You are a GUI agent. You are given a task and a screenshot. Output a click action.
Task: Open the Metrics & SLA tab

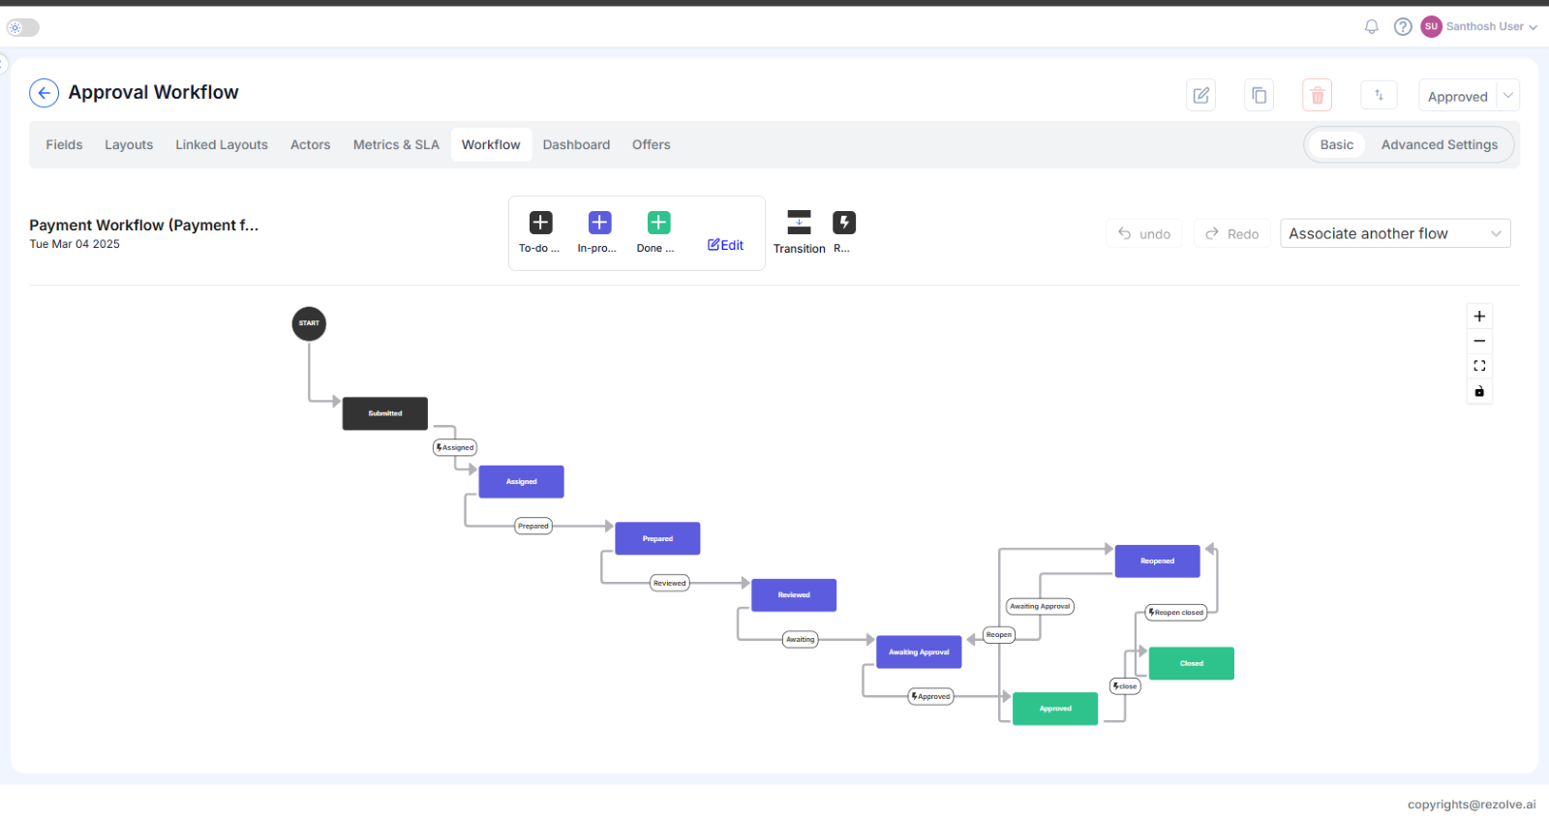coord(396,144)
